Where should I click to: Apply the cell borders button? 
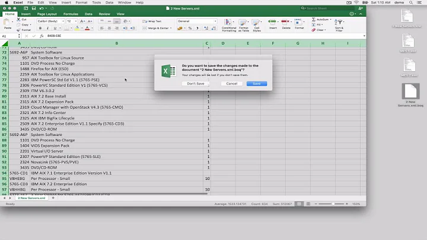(66, 28)
